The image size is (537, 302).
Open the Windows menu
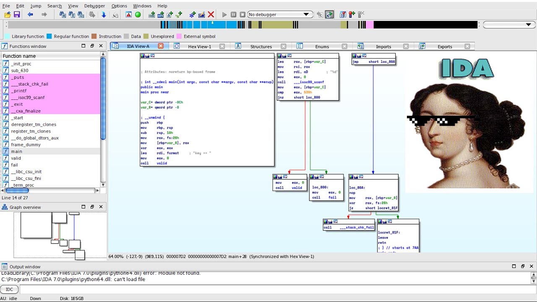point(142,6)
